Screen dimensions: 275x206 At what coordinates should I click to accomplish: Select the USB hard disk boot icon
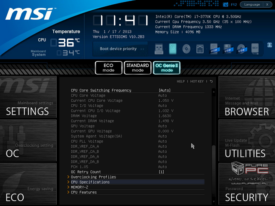[x=214, y=49]
